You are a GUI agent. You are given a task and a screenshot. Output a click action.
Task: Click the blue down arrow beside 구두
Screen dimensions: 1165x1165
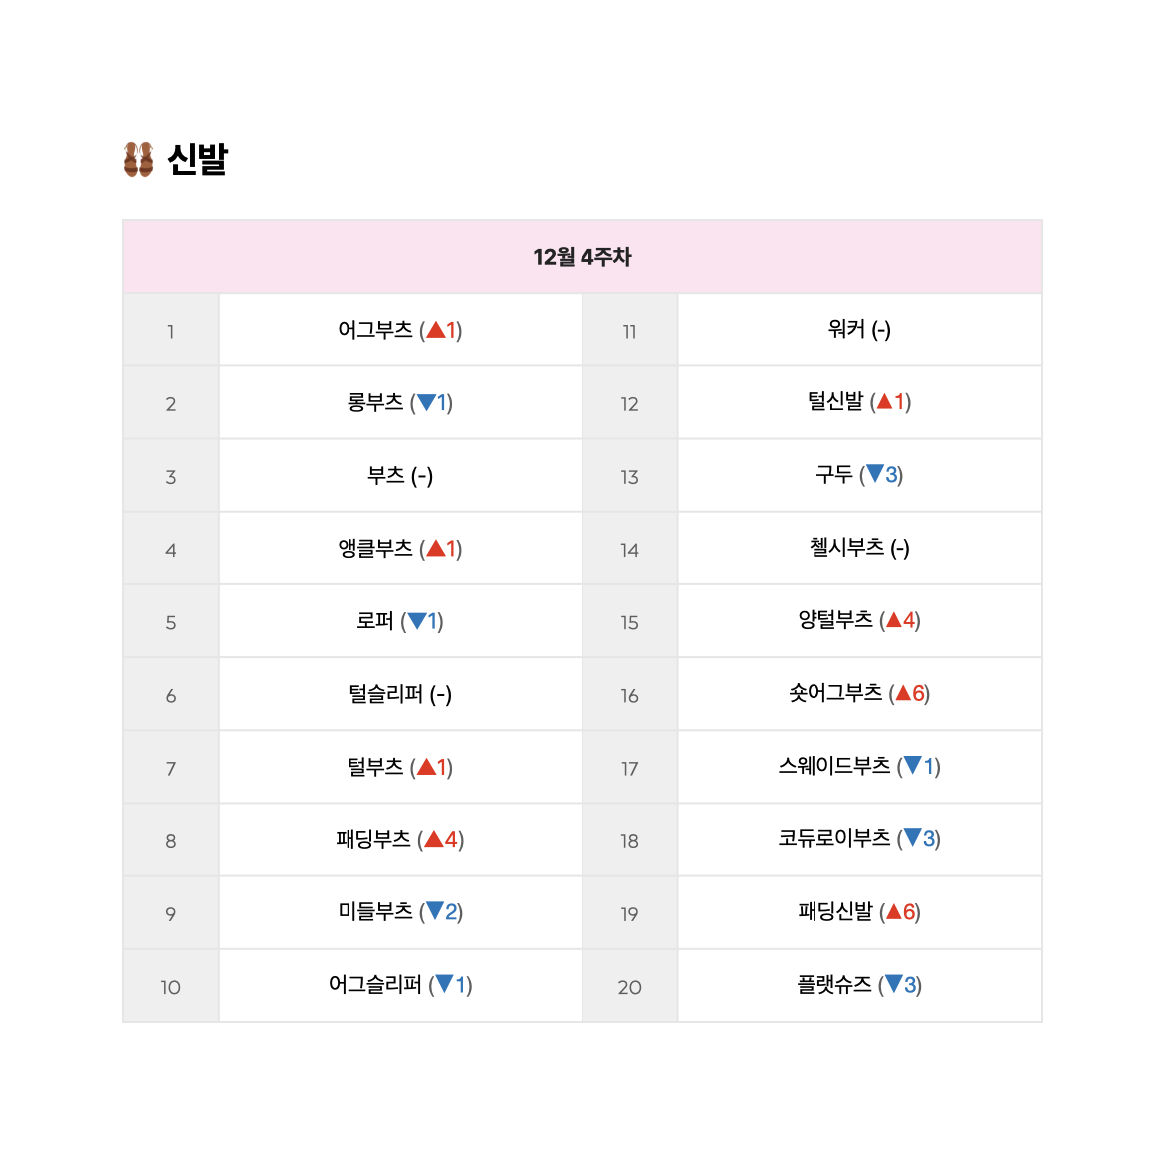click(875, 474)
